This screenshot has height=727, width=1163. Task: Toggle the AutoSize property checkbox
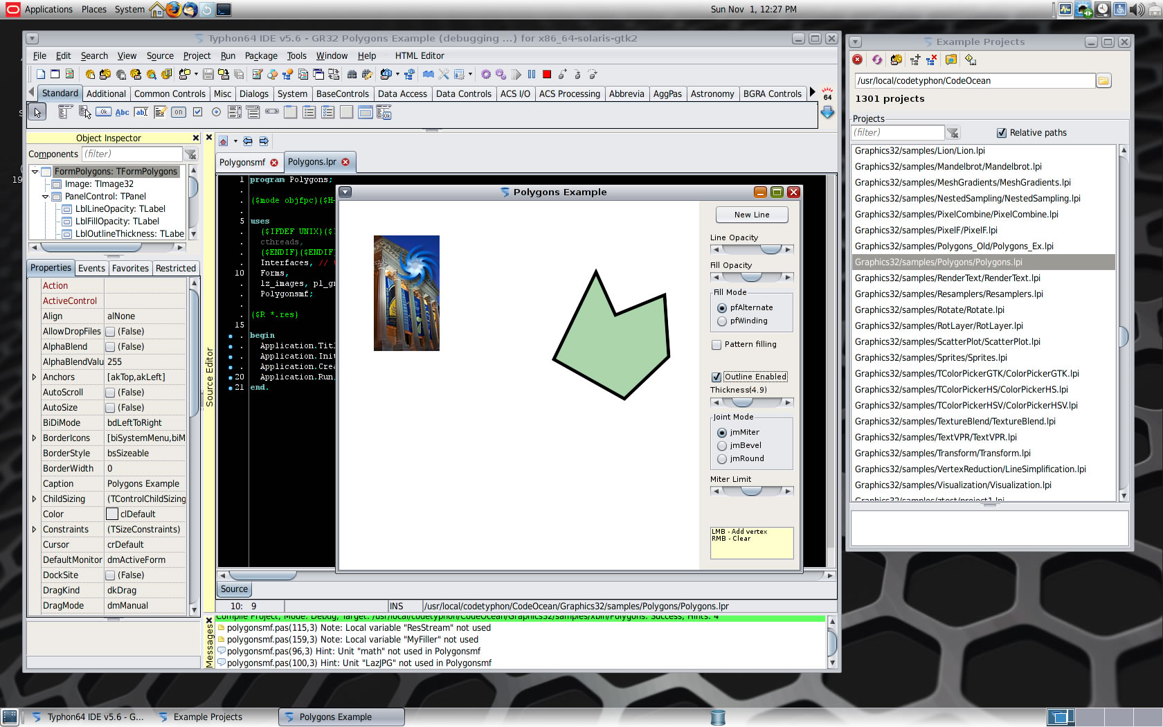coord(110,408)
